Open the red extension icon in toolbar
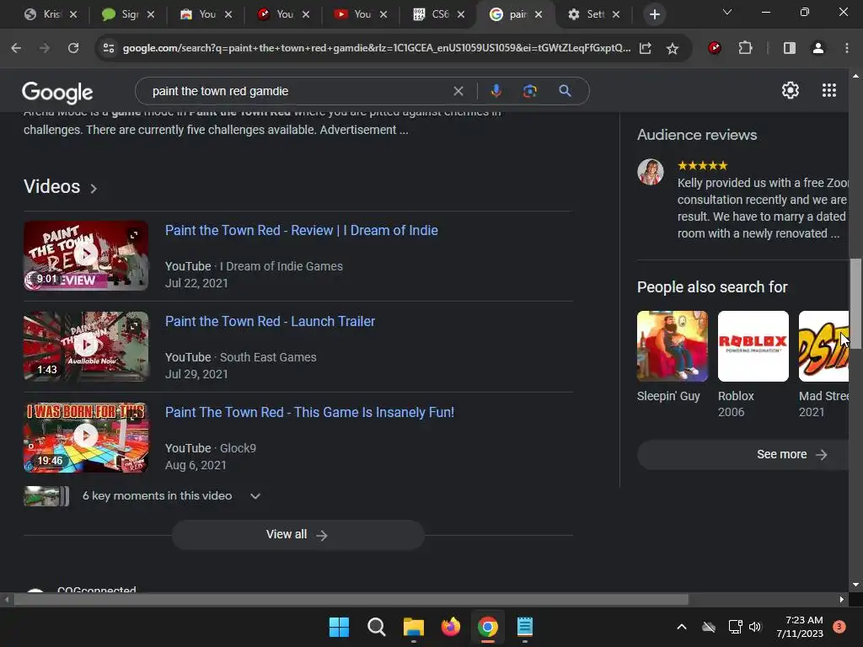 (x=715, y=48)
